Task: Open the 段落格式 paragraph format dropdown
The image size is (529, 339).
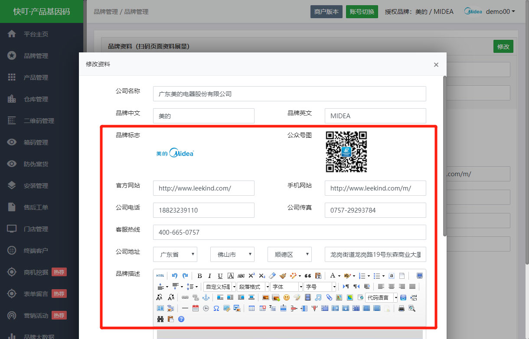Action: point(253,287)
